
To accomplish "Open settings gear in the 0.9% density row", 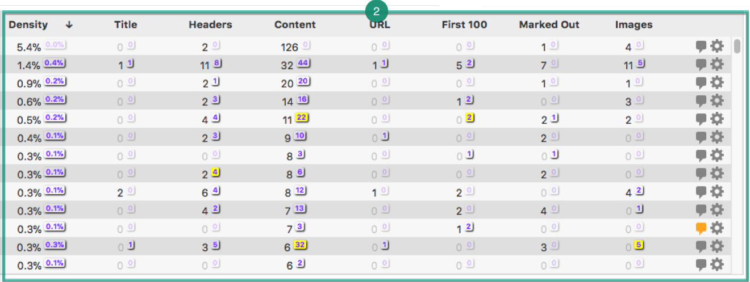I will tap(717, 83).
